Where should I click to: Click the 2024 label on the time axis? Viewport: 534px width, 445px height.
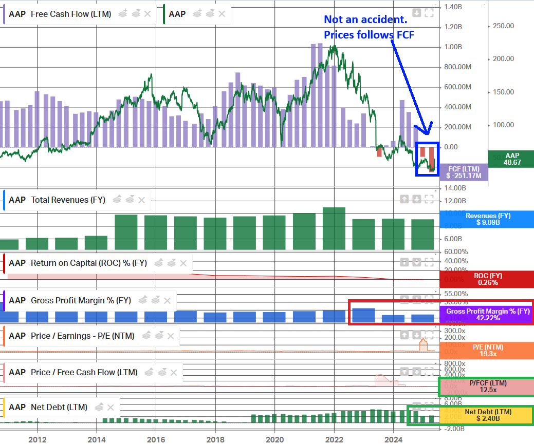pyautogui.click(x=393, y=439)
